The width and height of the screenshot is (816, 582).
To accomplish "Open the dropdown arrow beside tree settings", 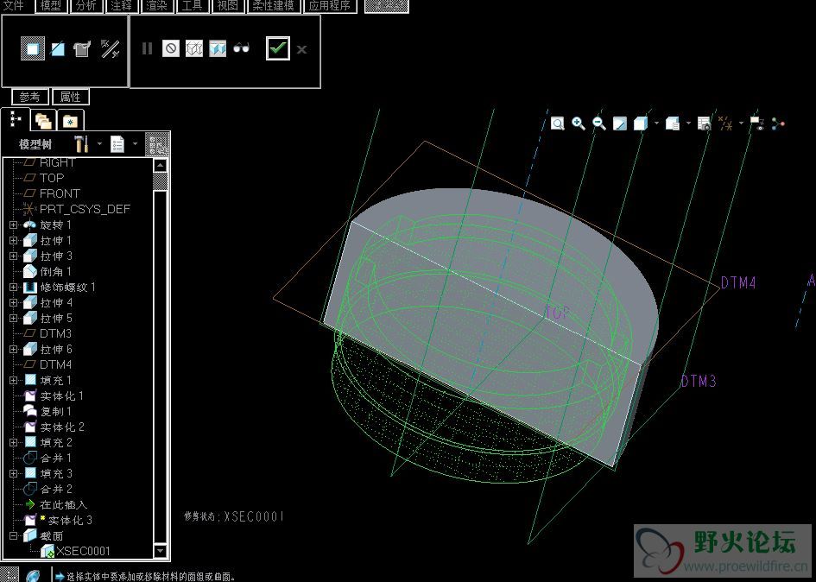I will (x=99, y=143).
